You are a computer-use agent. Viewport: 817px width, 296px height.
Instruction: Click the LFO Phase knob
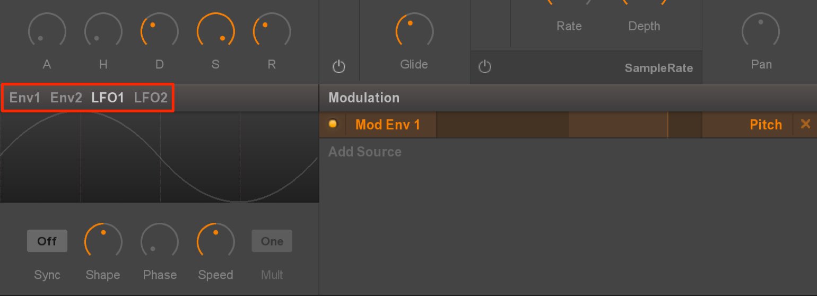pyautogui.click(x=159, y=241)
